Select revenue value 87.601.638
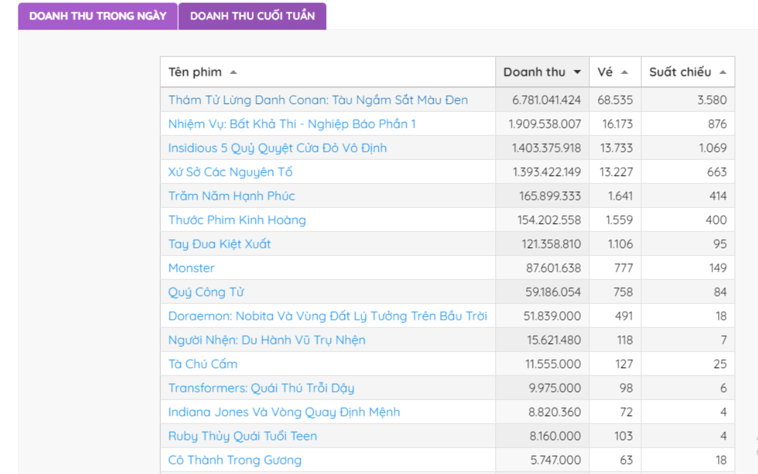The image size is (758, 474). (x=553, y=268)
